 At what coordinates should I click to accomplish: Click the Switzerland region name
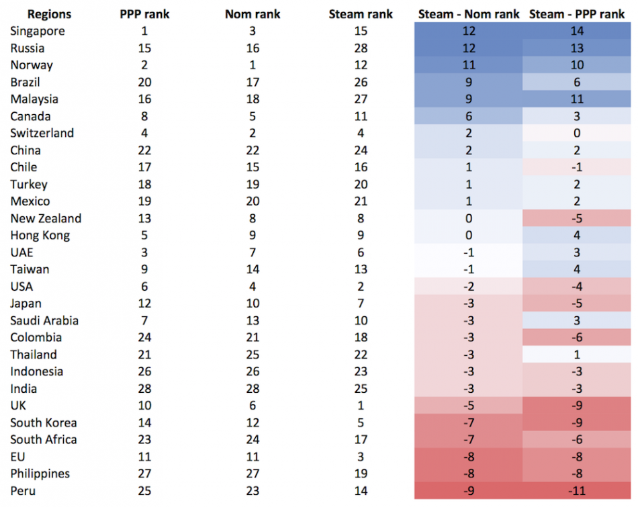click(42, 133)
